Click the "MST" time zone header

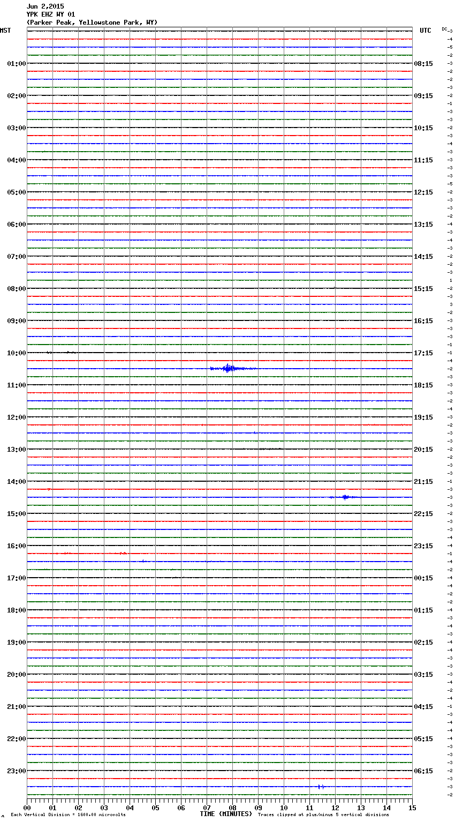pos(5,31)
